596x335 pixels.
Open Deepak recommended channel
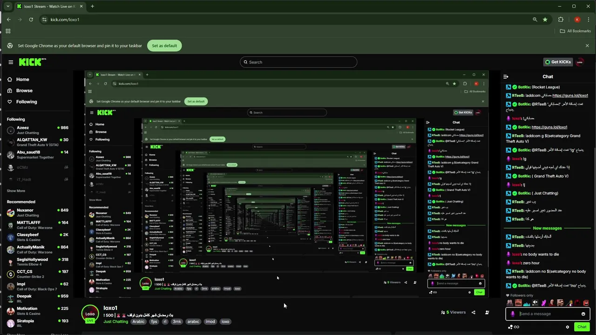[37, 298]
